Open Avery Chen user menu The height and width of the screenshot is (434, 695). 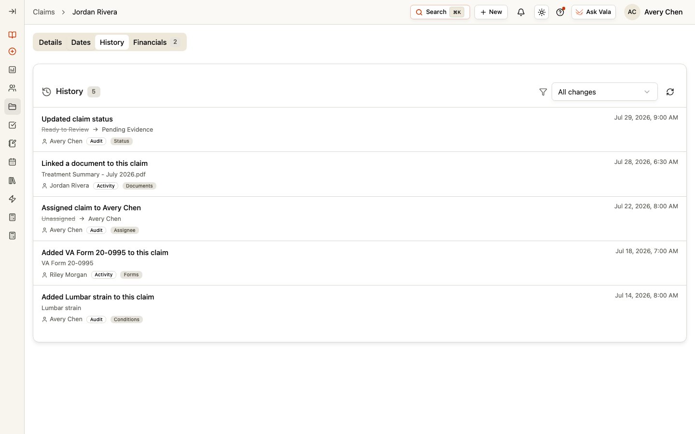(653, 12)
